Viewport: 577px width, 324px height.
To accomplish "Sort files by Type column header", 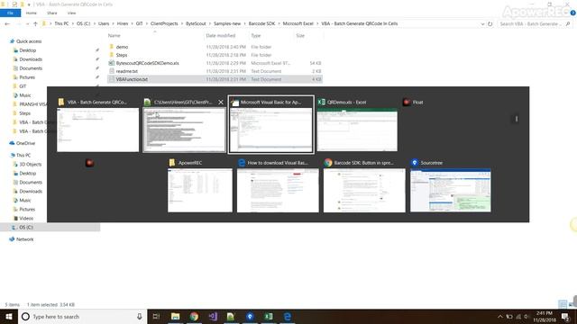I will pos(256,36).
